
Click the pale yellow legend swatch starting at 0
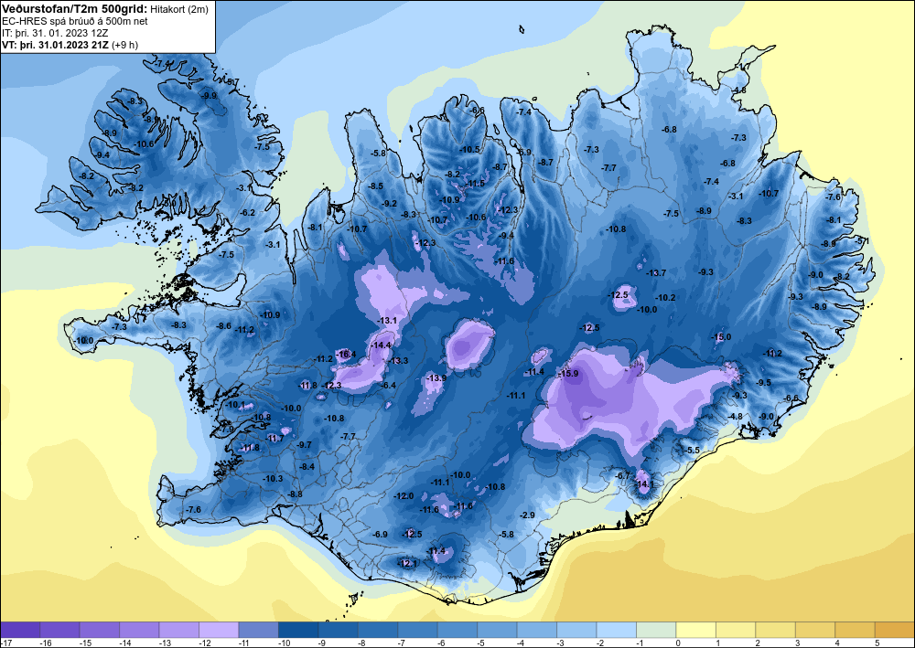tap(696, 630)
